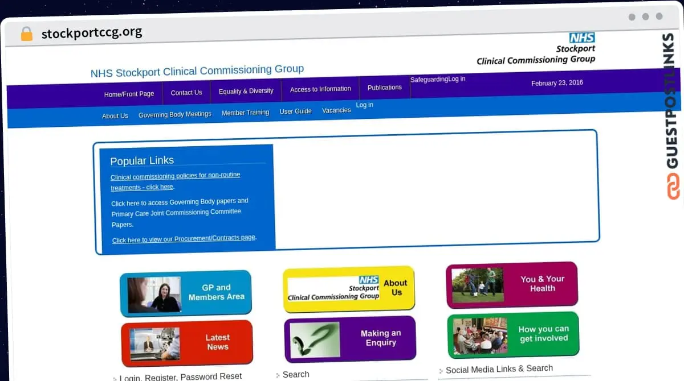The width and height of the screenshot is (684, 381).
Task: Click the padlock icon beside stockportccg.org
Action: coord(26,34)
